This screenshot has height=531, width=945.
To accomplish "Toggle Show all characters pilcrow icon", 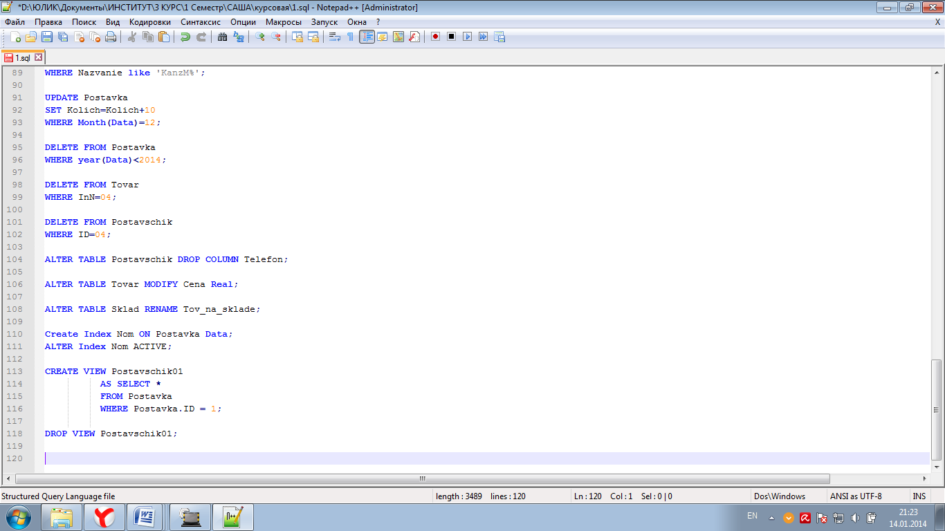I will click(350, 37).
